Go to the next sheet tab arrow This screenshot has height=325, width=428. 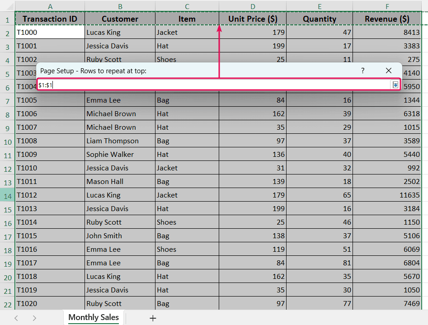pyautogui.click(x=34, y=318)
